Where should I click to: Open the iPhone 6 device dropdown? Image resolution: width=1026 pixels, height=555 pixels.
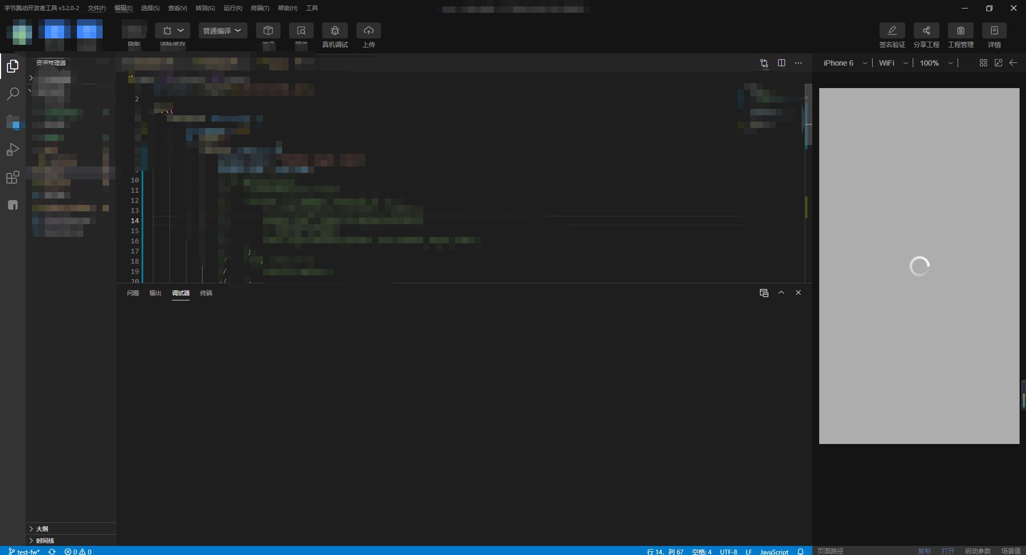click(x=845, y=63)
